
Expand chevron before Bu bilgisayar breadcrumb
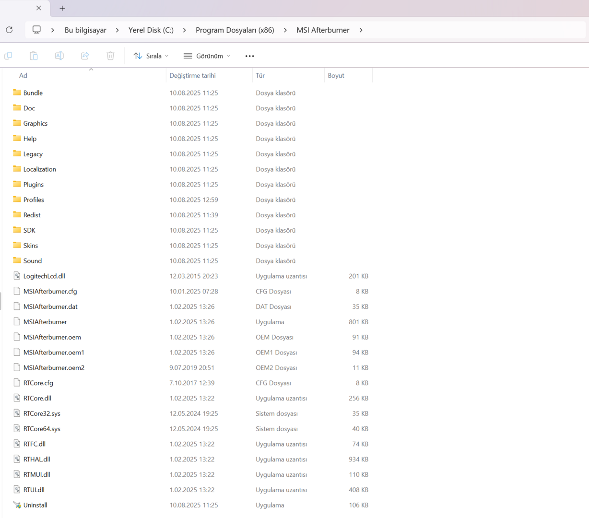tap(53, 30)
